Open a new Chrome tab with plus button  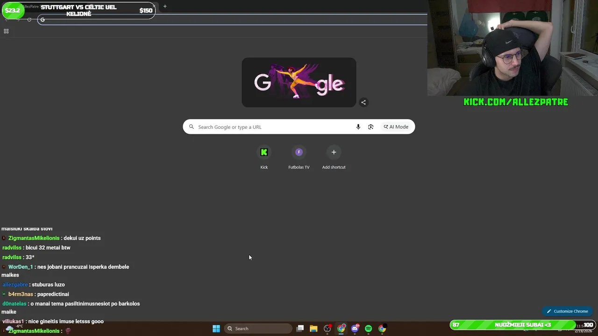click(165, 7)
